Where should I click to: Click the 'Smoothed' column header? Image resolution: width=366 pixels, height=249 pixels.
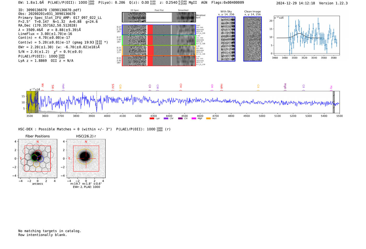pos(183,10)
